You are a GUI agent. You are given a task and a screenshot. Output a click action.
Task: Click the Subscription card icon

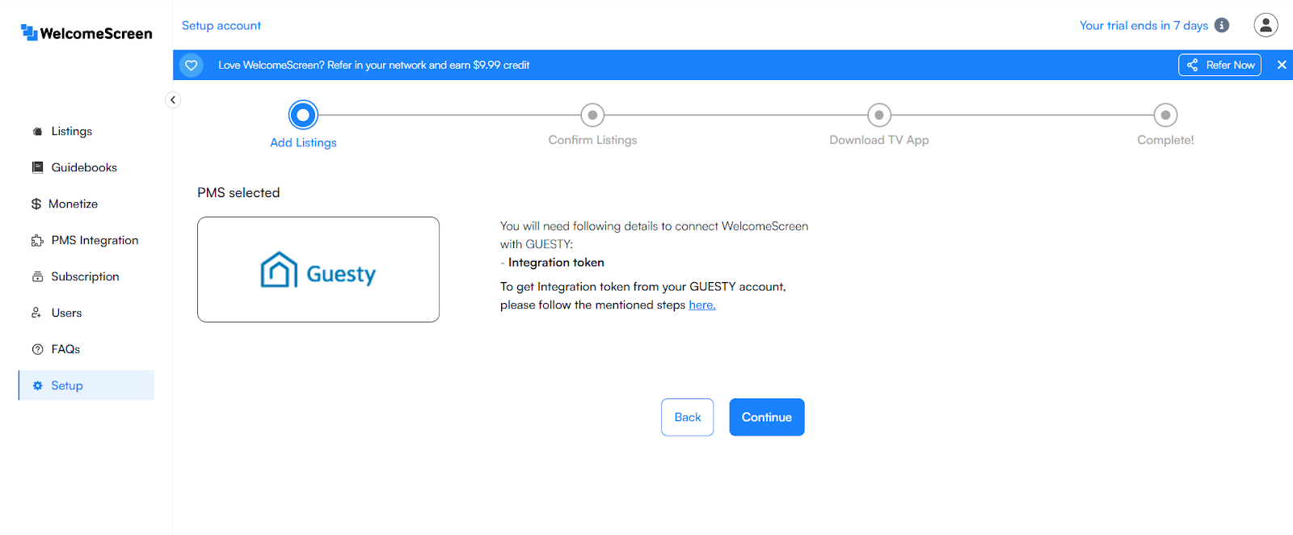pos(37,276)
